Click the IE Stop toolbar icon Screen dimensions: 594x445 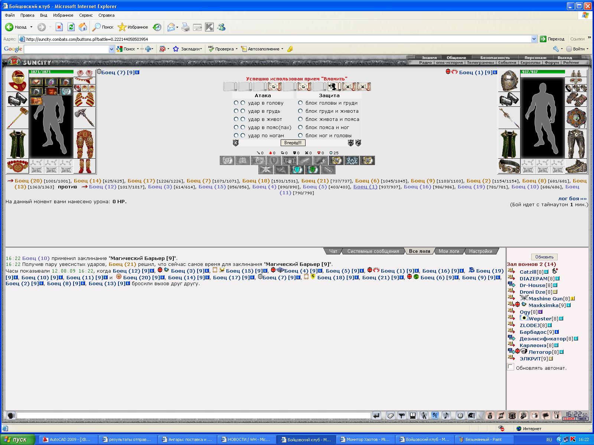(x=59, y=27)
